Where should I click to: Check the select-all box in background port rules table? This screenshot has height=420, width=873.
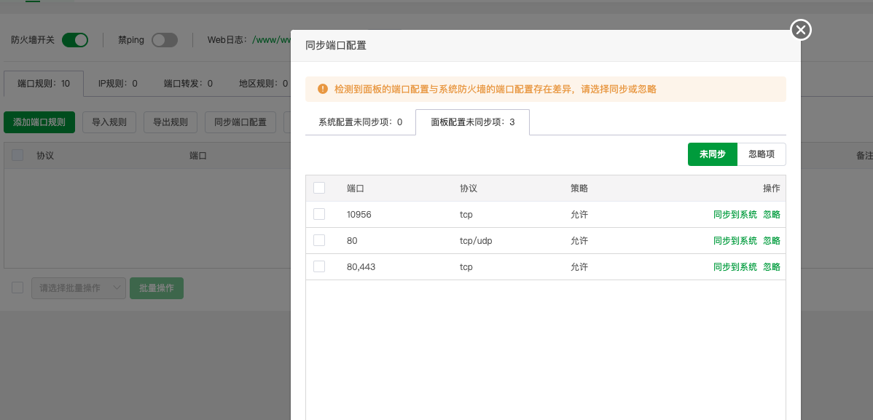(x=17, y=155)
